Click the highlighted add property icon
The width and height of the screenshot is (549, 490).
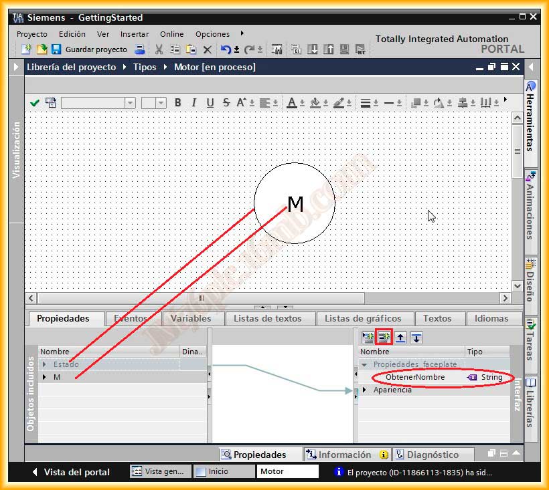pos(384,338)
